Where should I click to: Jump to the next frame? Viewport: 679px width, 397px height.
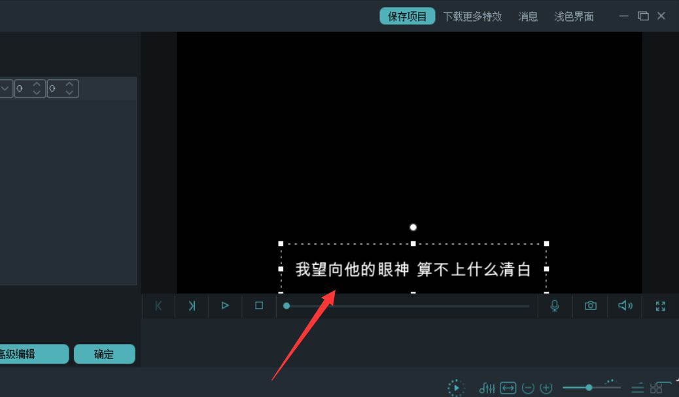pyautogui.click(x=192, y=305)
